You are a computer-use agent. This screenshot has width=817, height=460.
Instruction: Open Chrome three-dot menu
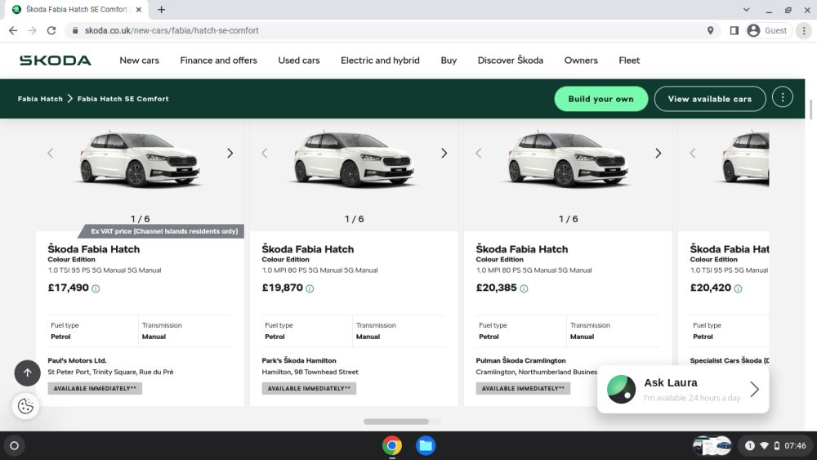click(x=804, y=31)
